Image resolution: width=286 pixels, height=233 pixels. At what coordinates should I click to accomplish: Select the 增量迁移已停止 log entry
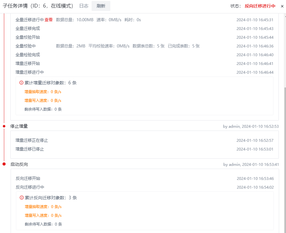[x=29, y=149]
